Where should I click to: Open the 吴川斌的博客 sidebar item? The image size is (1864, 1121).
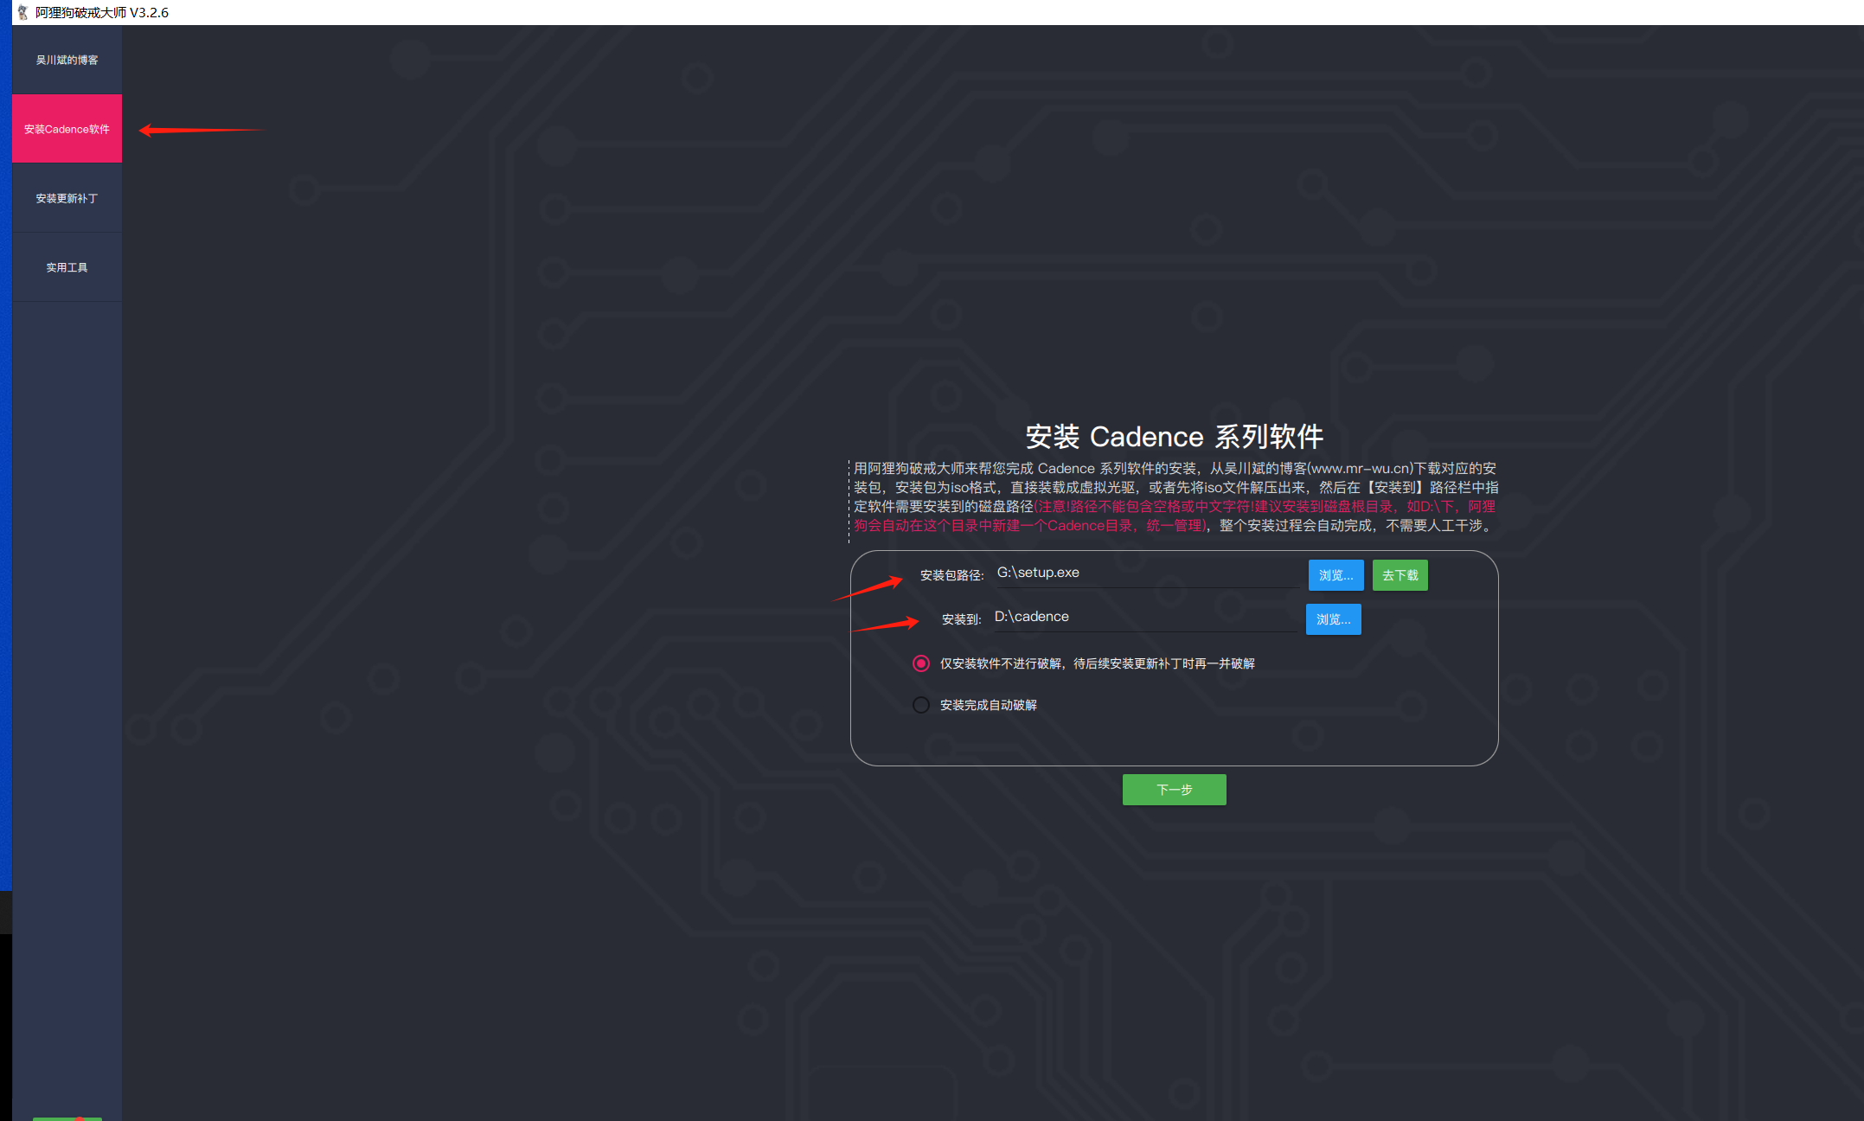coord(67,60)
